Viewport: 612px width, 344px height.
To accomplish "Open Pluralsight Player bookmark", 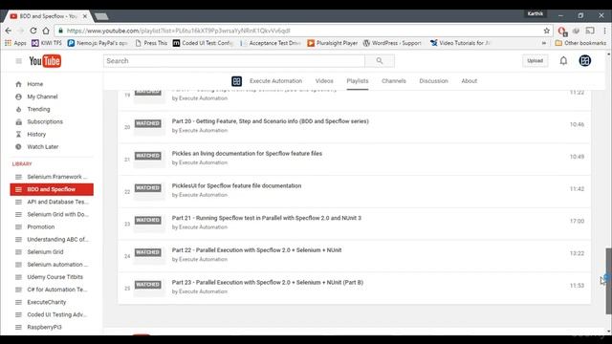I will coord(332,43).
